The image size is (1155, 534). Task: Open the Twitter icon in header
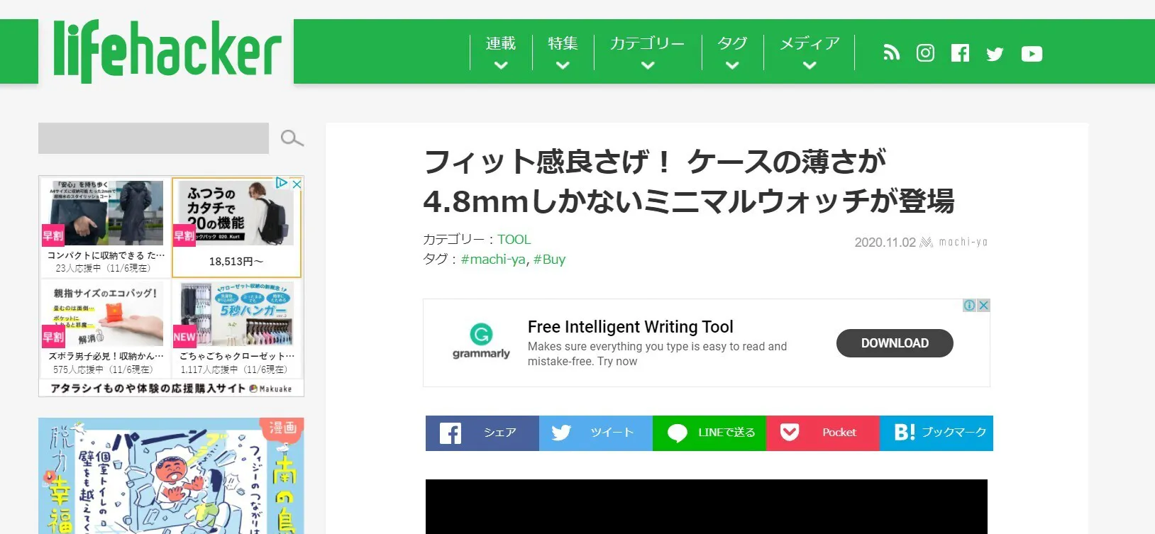pos(995,54)
